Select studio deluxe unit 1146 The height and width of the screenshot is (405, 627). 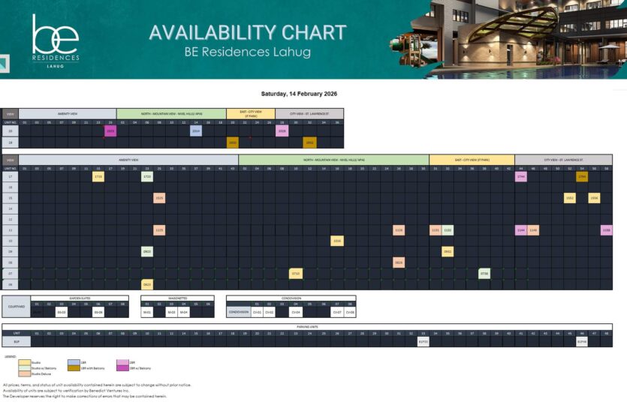533,230
